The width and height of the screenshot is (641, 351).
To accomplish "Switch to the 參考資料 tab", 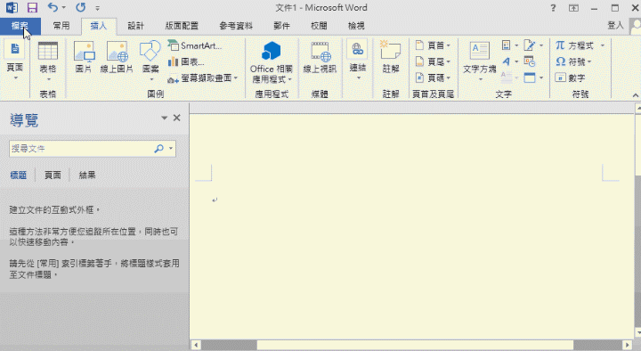I will (236, 26).
